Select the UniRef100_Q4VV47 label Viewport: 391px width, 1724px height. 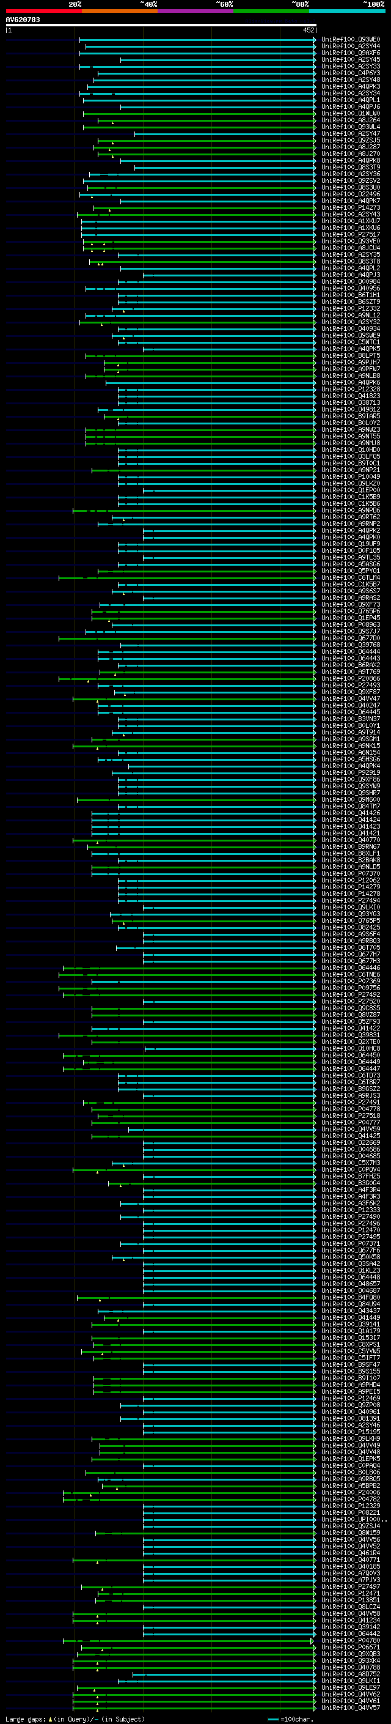tap(351, 698)
